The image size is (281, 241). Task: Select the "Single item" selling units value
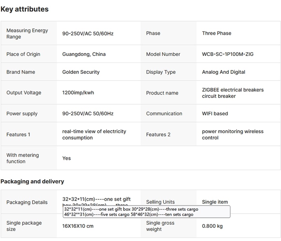(x=215, y=202)
